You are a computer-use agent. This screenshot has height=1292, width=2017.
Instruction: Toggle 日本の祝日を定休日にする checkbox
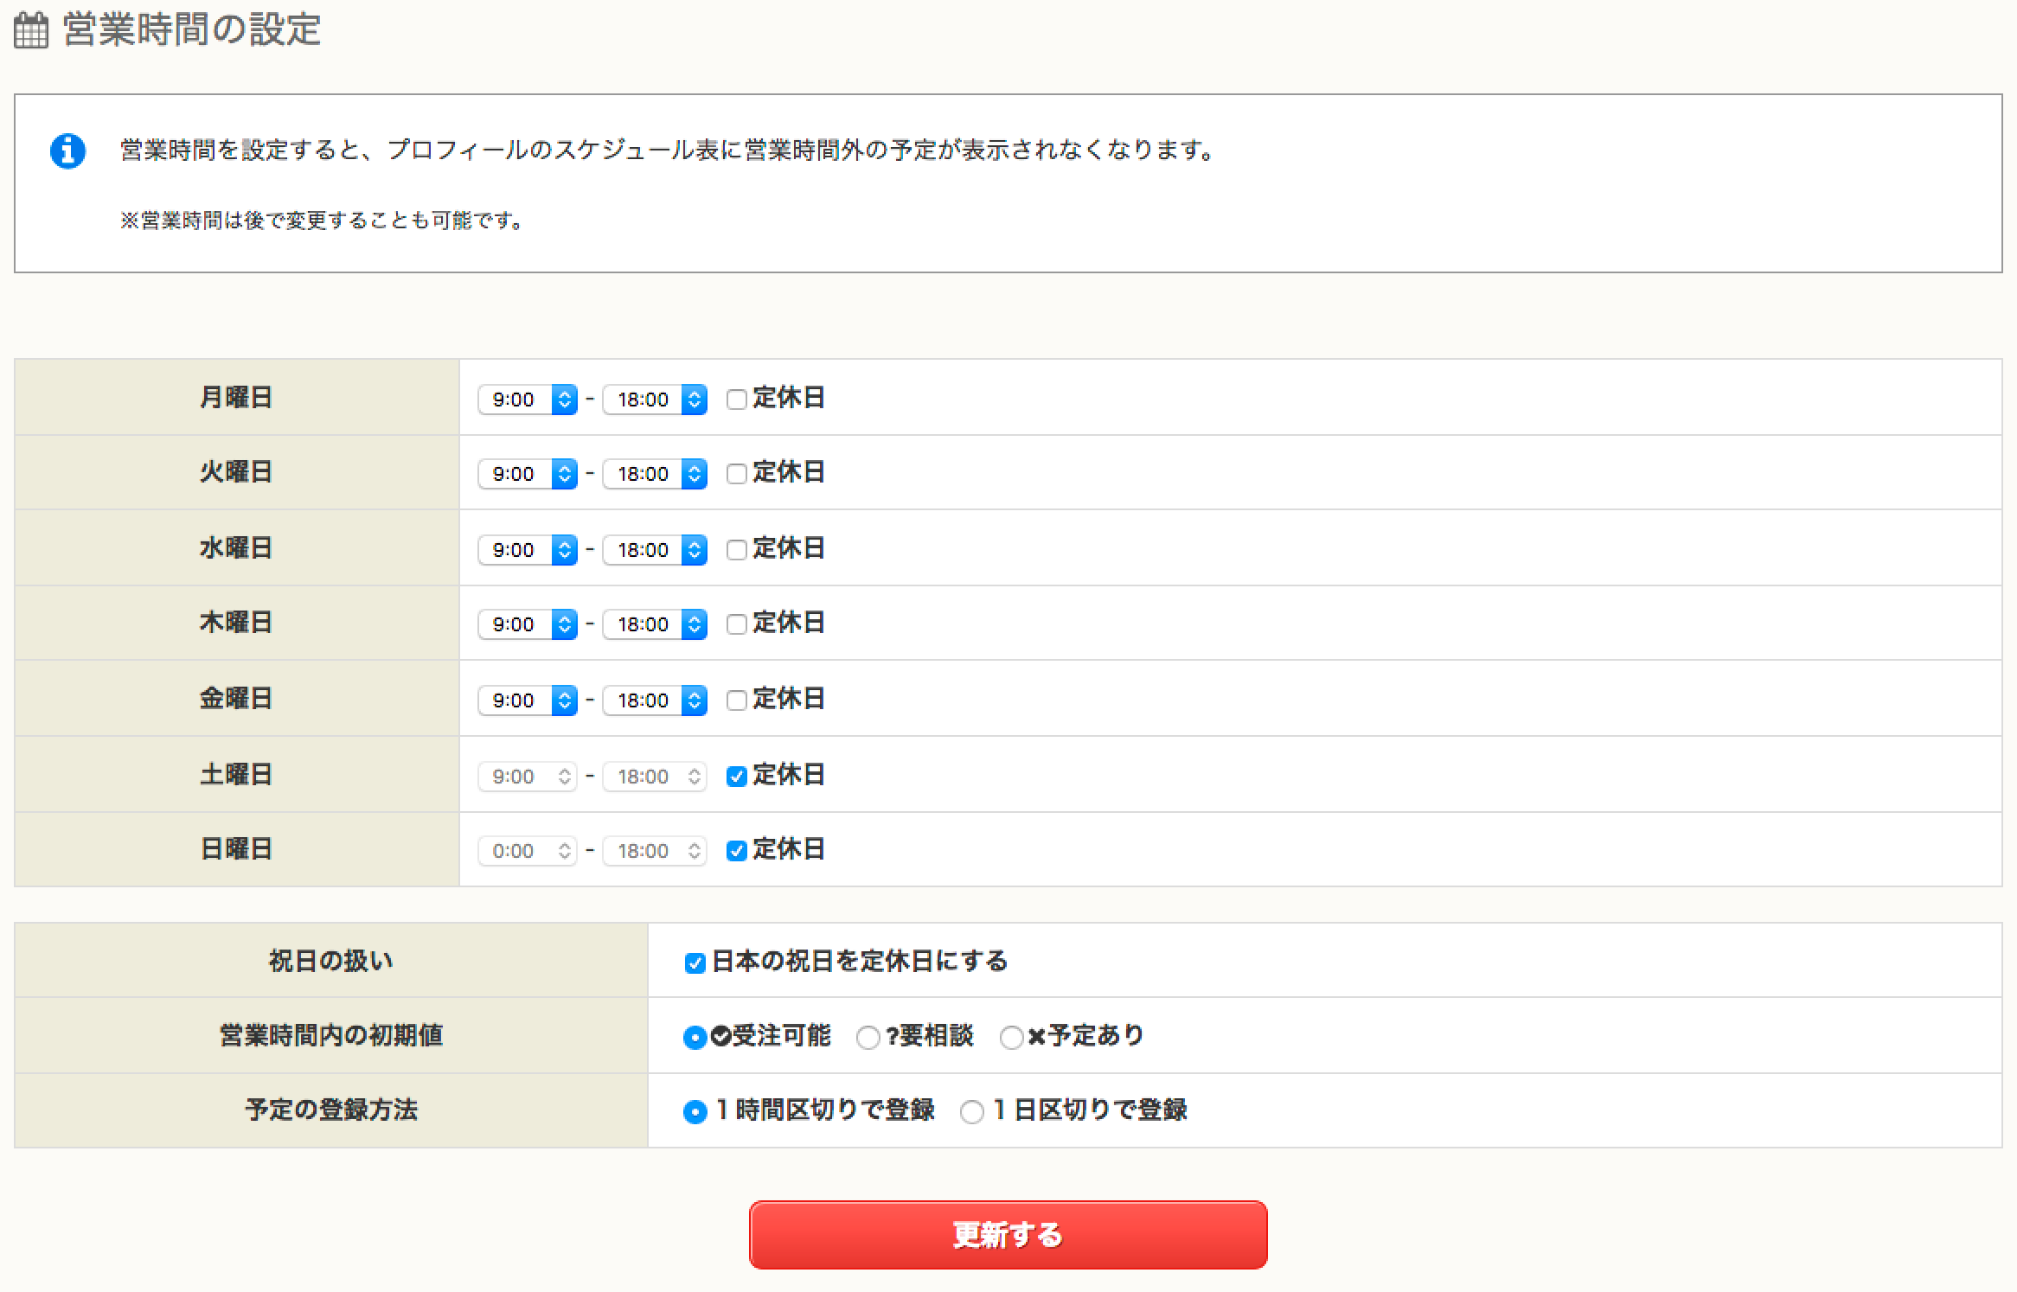tap(695, 963)
